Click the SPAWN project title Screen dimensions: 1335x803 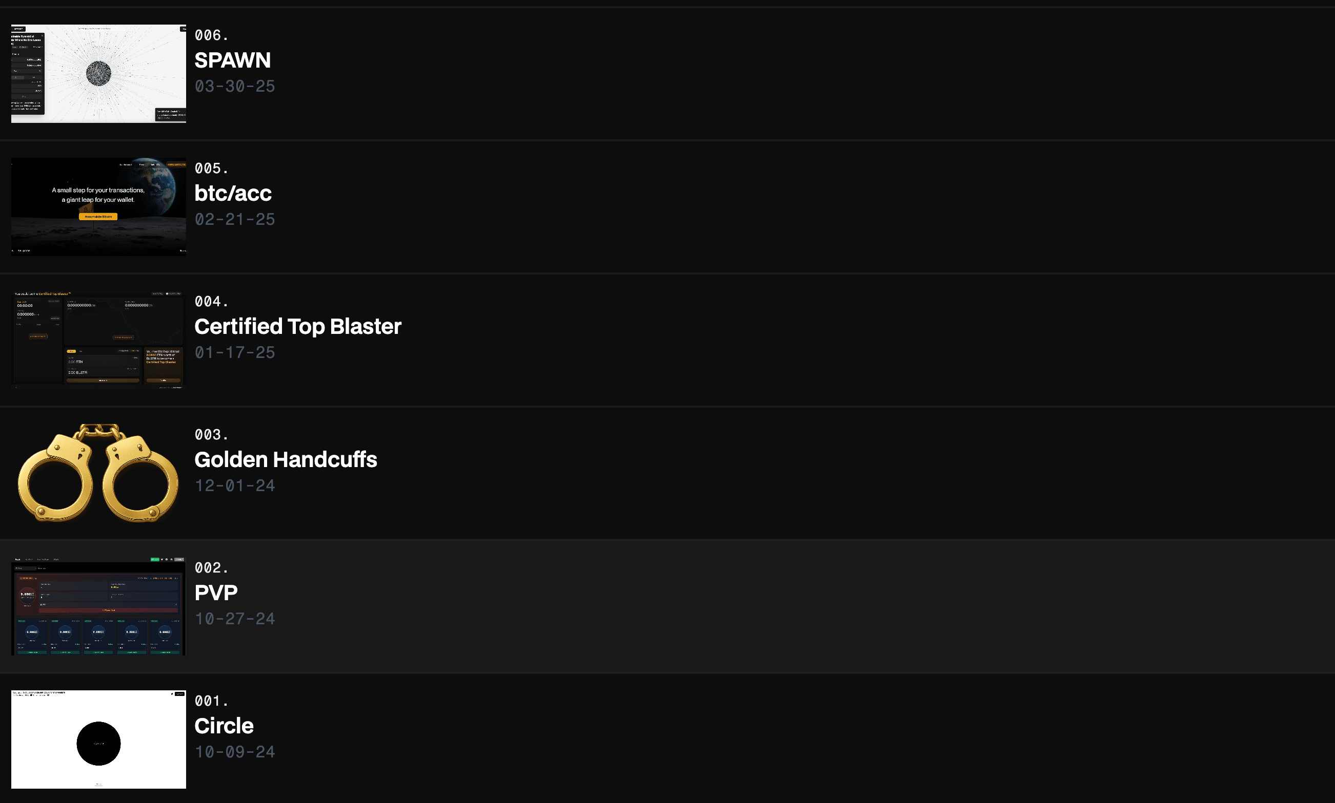click(x=232, y=60)
